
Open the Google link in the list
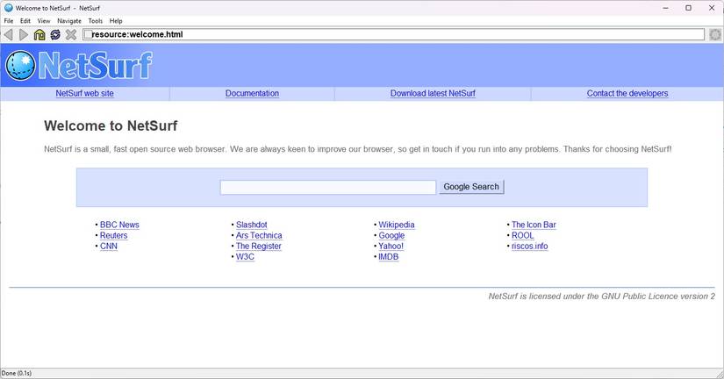tap(391, 235)
